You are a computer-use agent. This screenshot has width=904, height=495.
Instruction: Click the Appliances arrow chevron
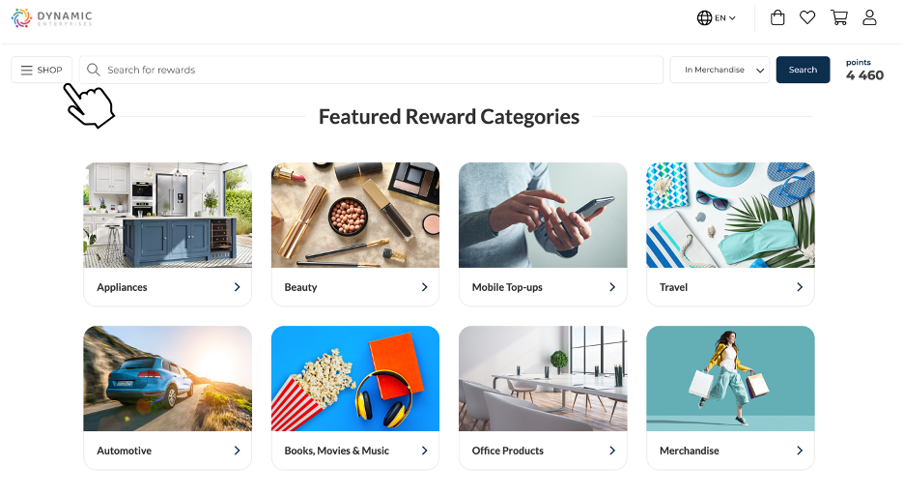tap(237, 287)
